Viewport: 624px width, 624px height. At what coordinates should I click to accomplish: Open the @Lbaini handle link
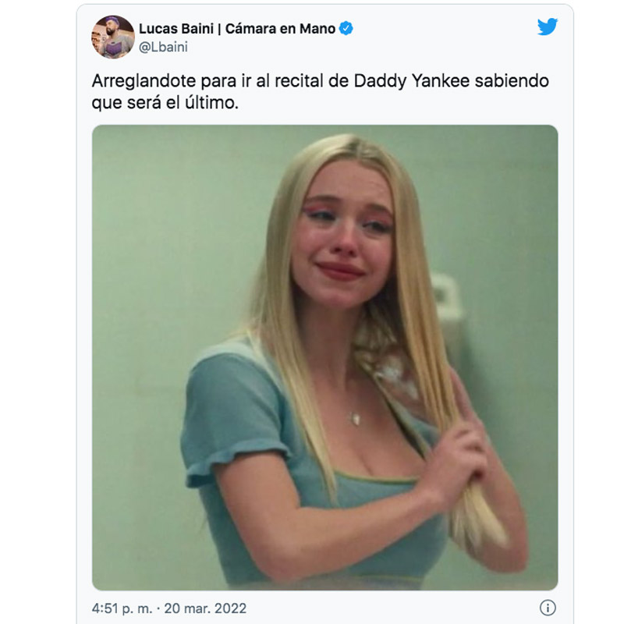coord(163,48)
